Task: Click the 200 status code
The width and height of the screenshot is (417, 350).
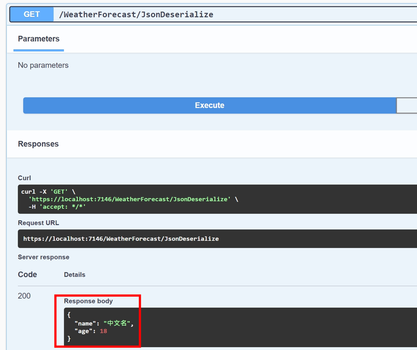Action: click(24, 296)
